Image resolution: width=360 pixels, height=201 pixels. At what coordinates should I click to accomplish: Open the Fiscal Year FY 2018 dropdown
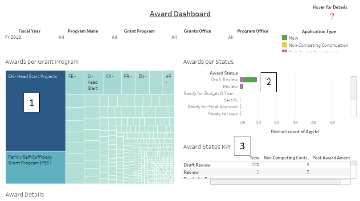[x=13, y=37]
